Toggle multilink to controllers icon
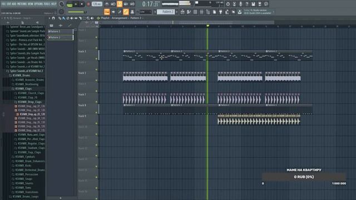 [132, 12]
